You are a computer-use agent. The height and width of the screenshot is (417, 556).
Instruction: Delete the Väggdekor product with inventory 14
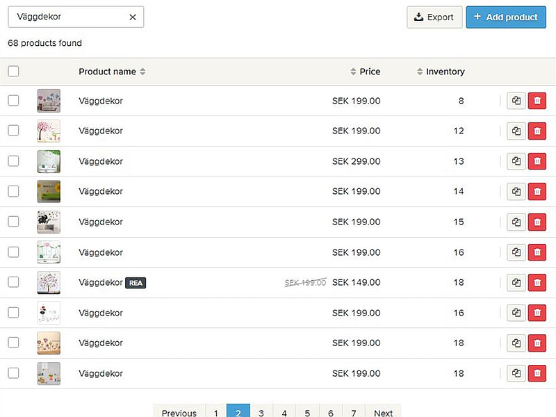[537, 191]
